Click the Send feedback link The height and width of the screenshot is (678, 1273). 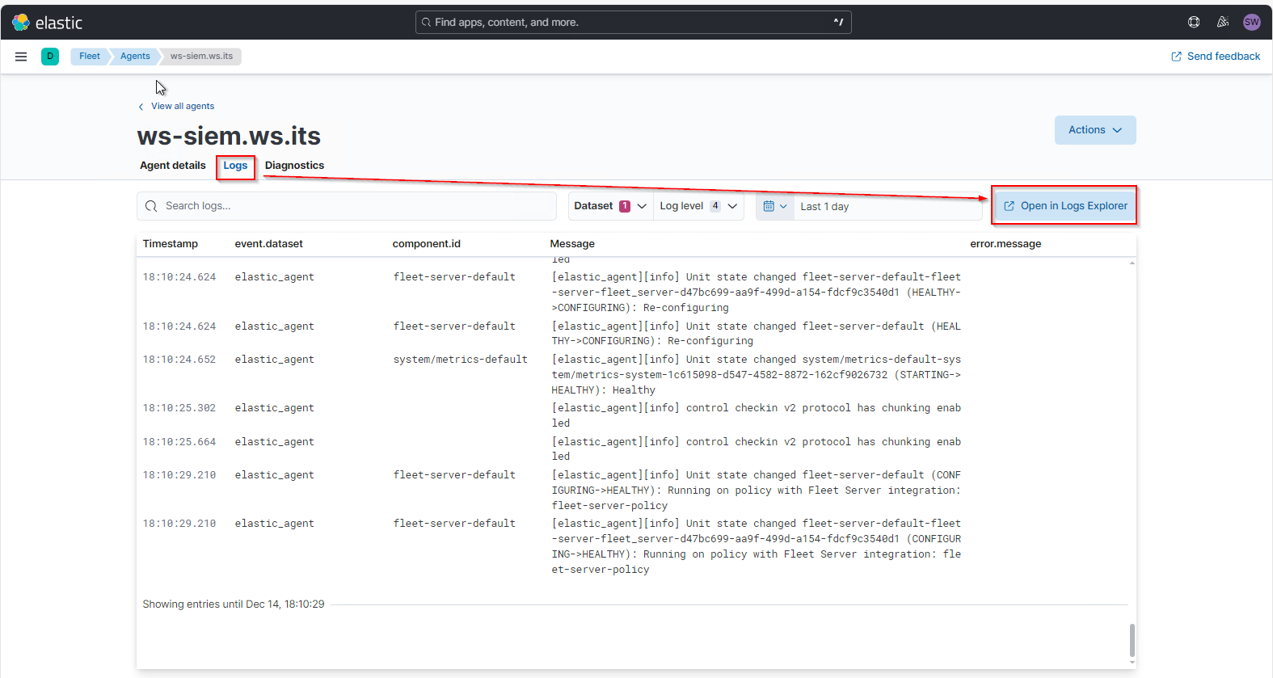coord(1216,57)
